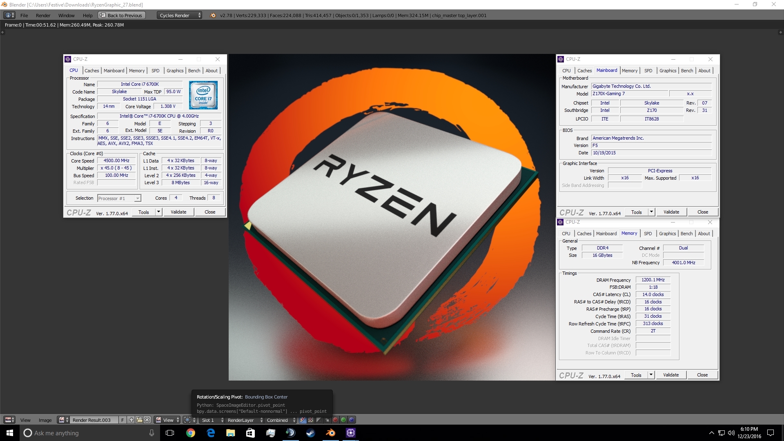Open the Render menu in Blender
This screenshot has width=784, height=441.
[x=43, y=15]
